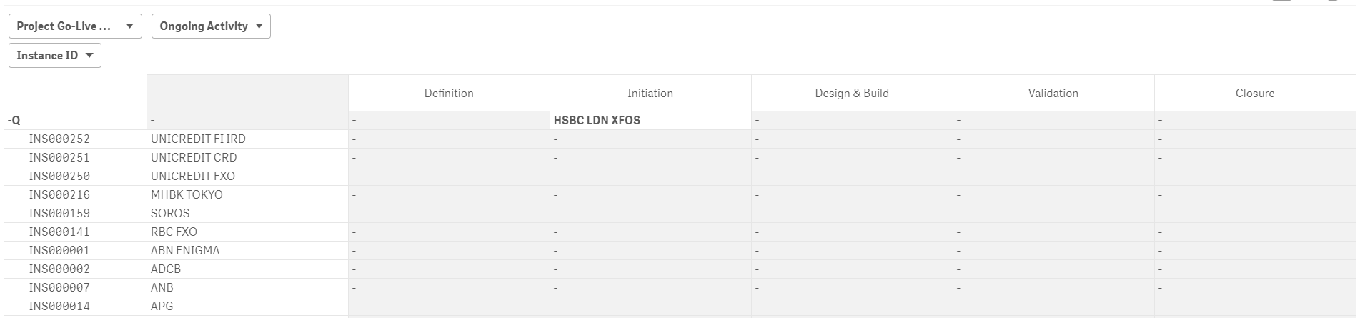Open the Instance ID dimension dropdown
The height and width of the screenshot is (318, 1365).
click(55, 56)
